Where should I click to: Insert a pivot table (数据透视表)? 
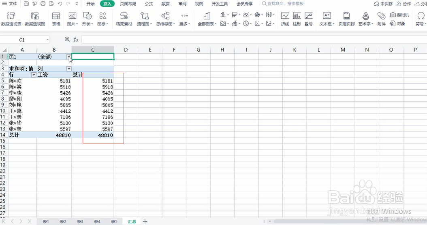[11, 19]
